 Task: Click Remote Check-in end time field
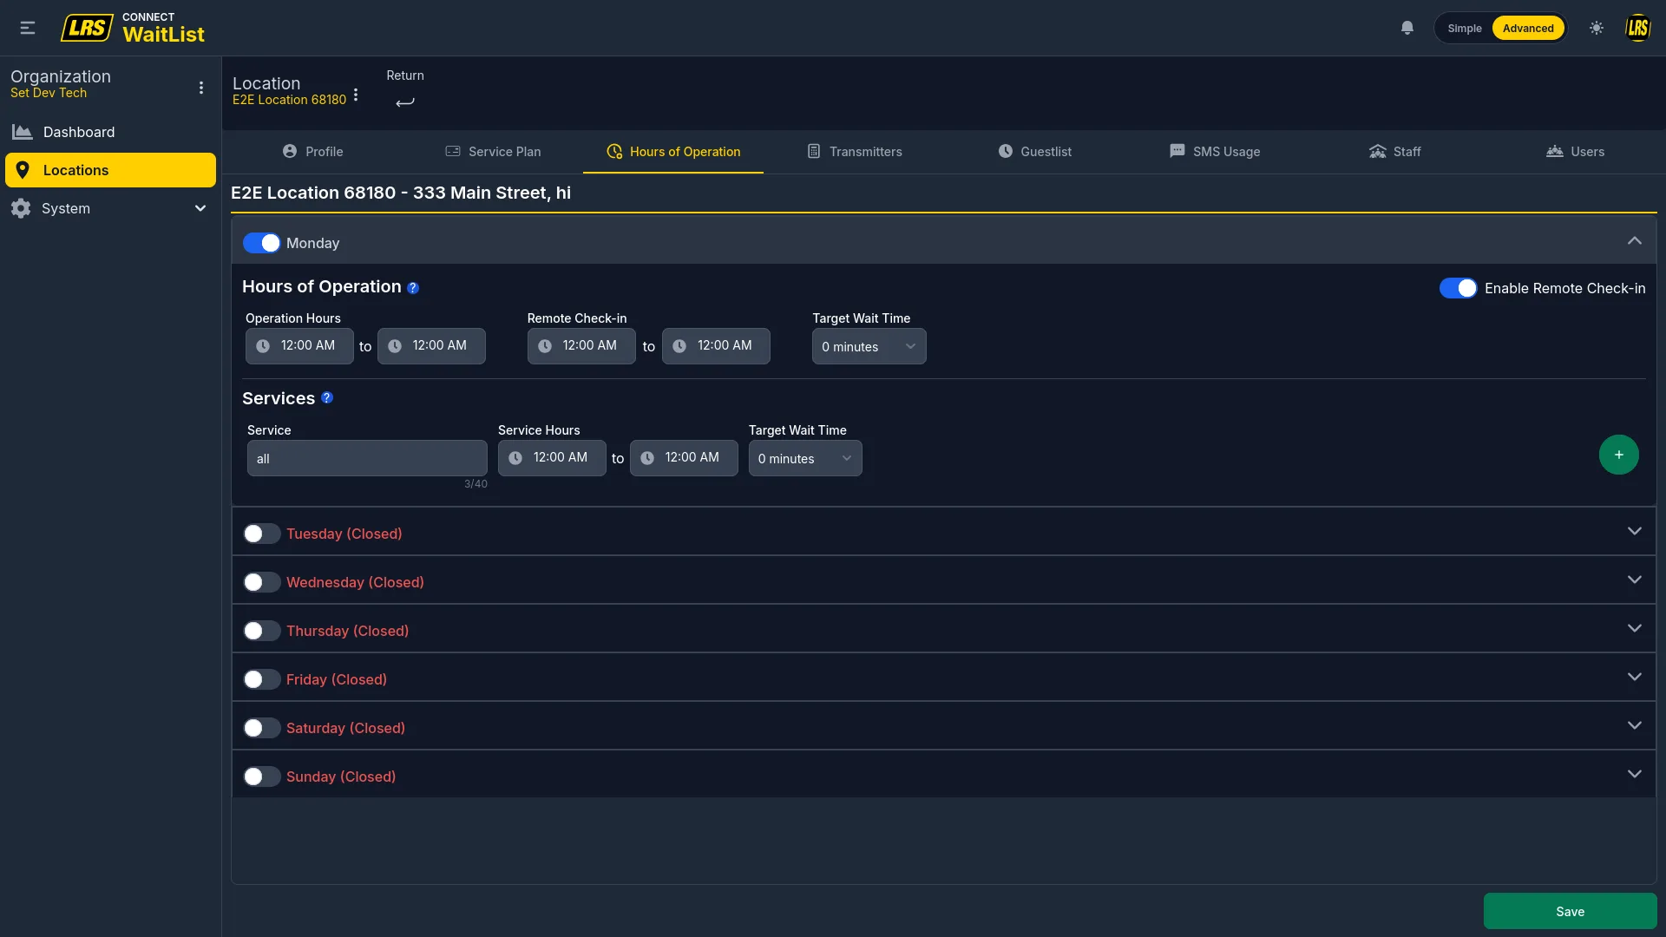point(716,346)
